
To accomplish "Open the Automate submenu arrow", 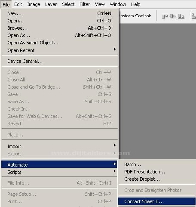I will [x=115, y=164].
